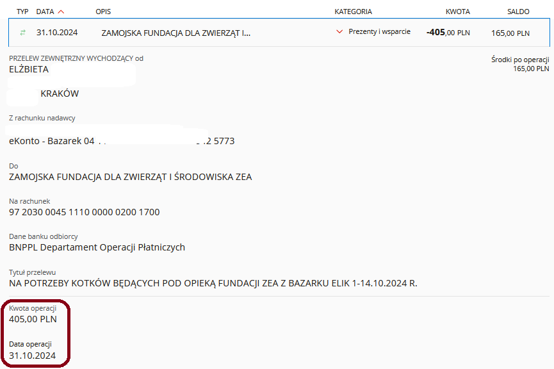Open the Prezenty i wsparcie category selector
This screenshot has width=554, height=369.
click(379, 32)
